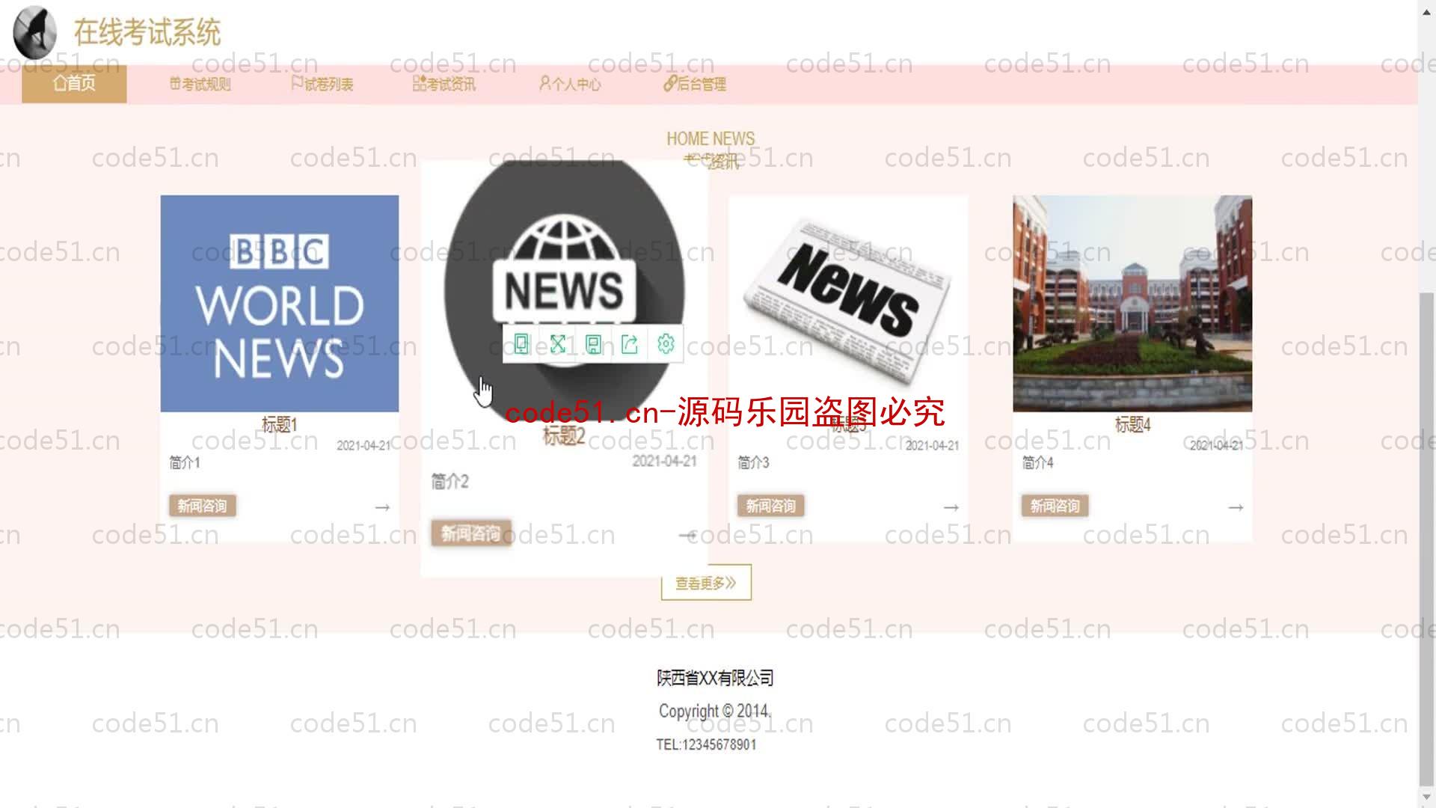Open the school building image card

click(1132, 304)
